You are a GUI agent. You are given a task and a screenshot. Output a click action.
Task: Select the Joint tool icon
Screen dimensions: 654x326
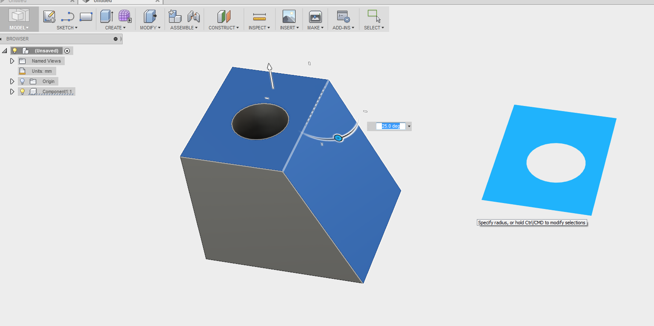[194, 17]
